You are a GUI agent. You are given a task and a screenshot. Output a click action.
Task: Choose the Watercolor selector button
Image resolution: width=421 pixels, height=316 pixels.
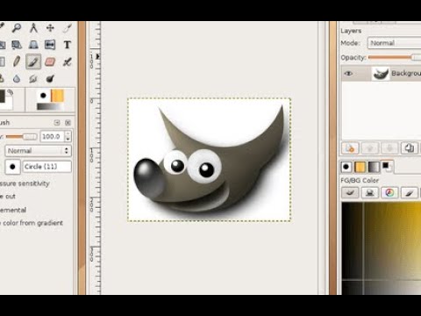coord(410,192)
